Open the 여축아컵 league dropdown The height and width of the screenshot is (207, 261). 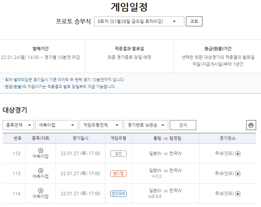click(56, 125)
